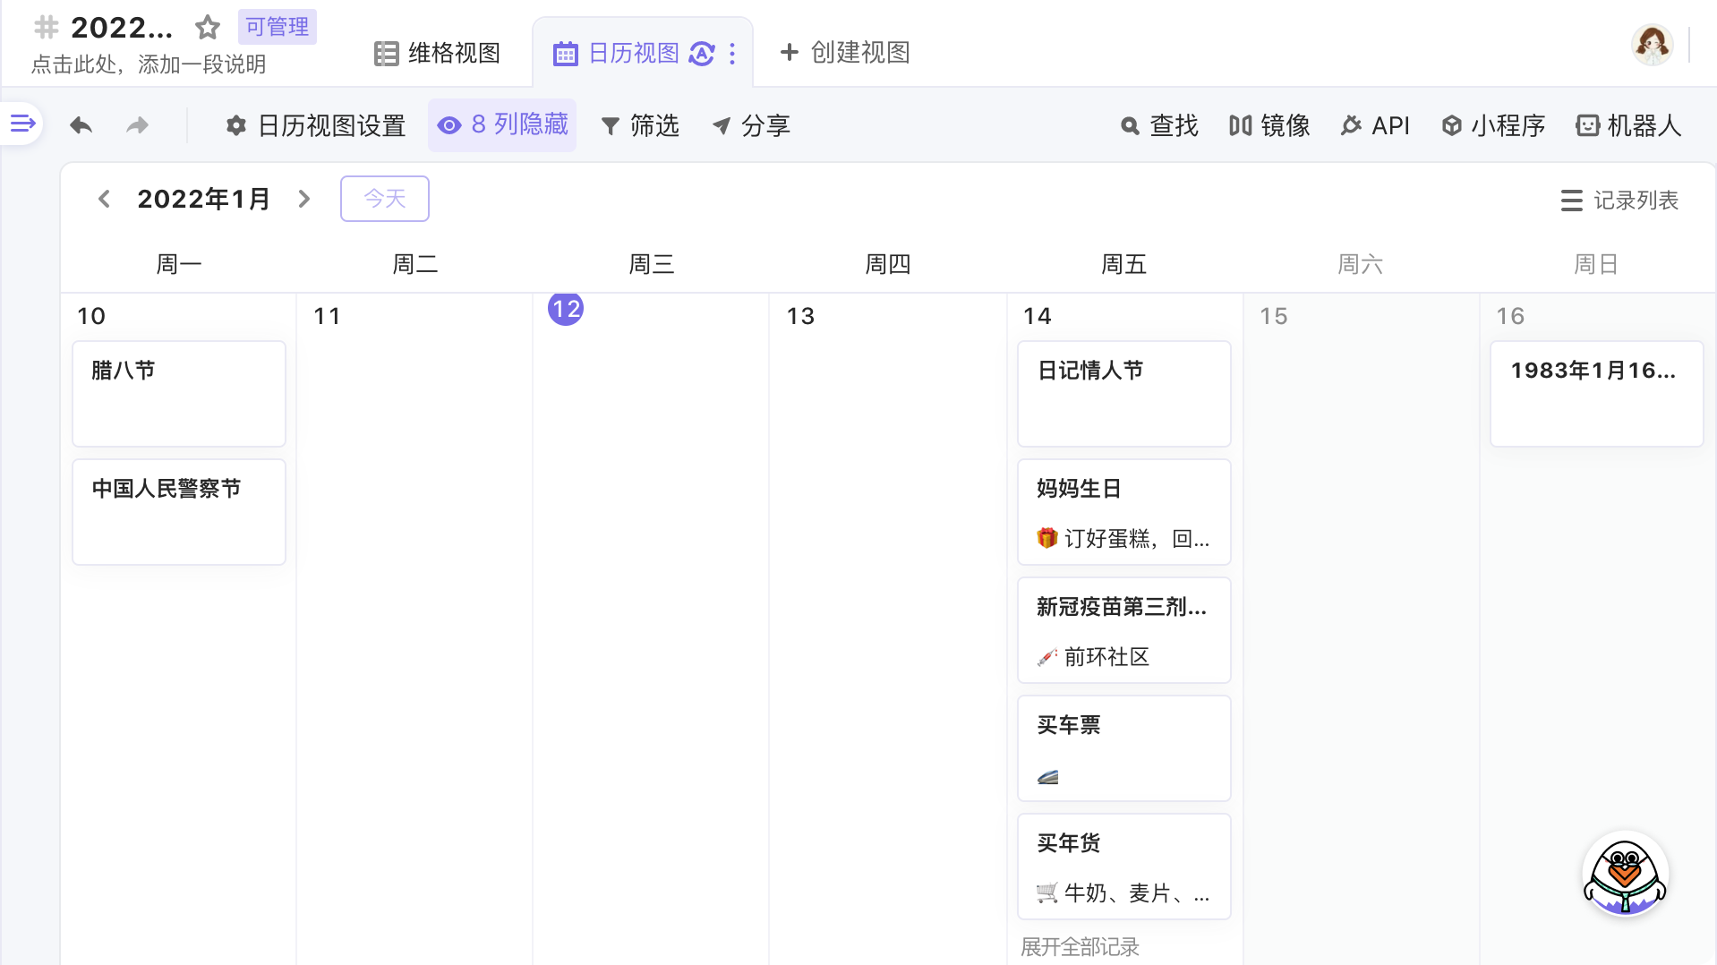Open calendar view settings (日历视图设置)
Viewport: 1717px width, 965px height.
click(315, 125)
